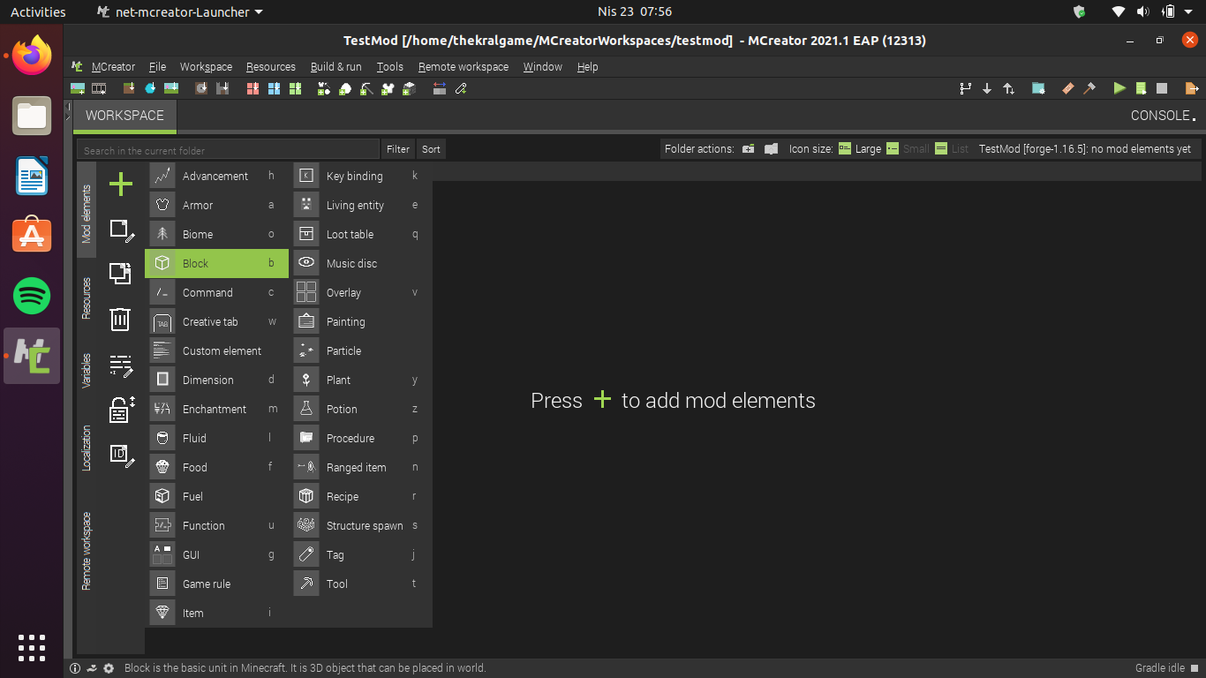Open the CONSOLE tab
Screen dimensions: 1206x678
point(1163,116)
